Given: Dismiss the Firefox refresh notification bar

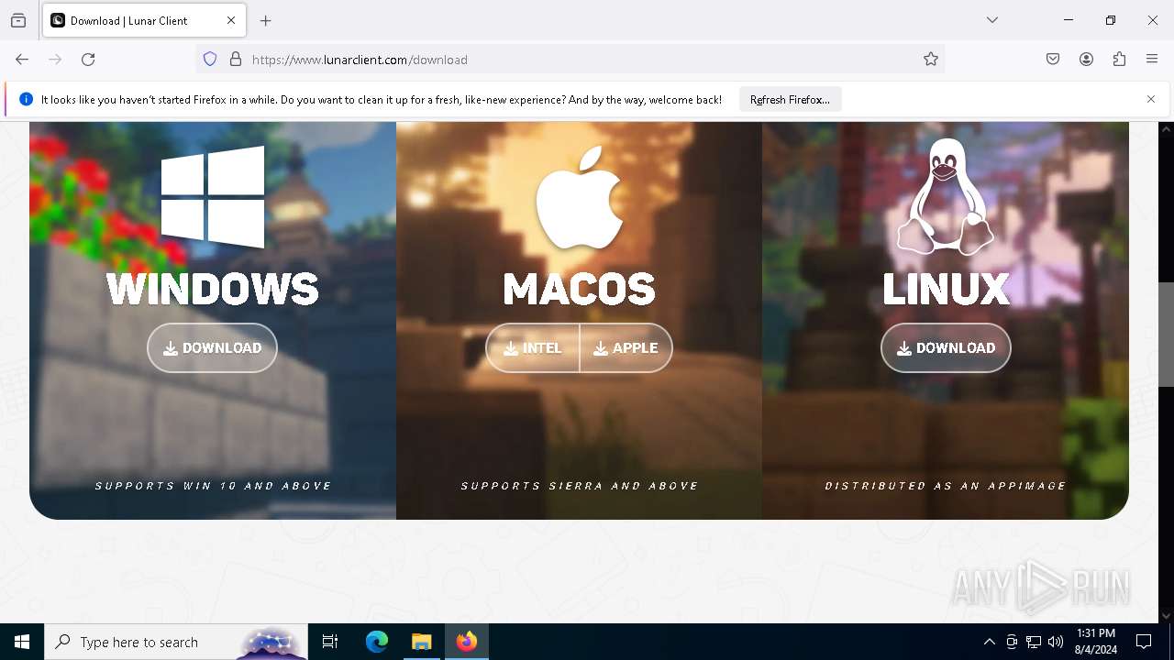Looking at the screenshot, I should tap(1151, 99).
